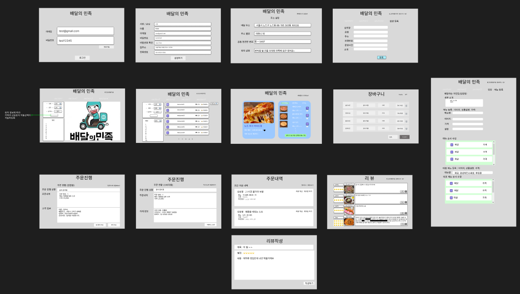520x294 pixels.
Task: Open the 지역 dropdown on the home frame
Action: [58, 104]
